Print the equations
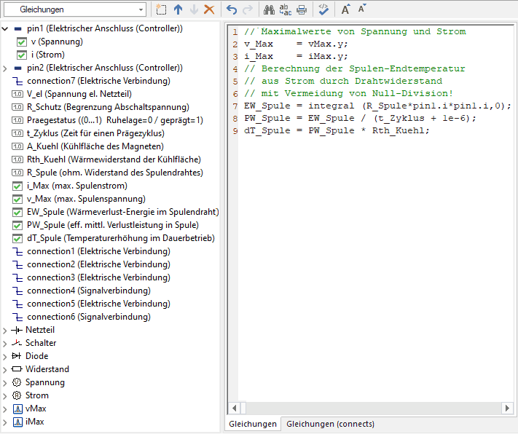This screenshot has width=518, height=434. click(x=301, y=9)
